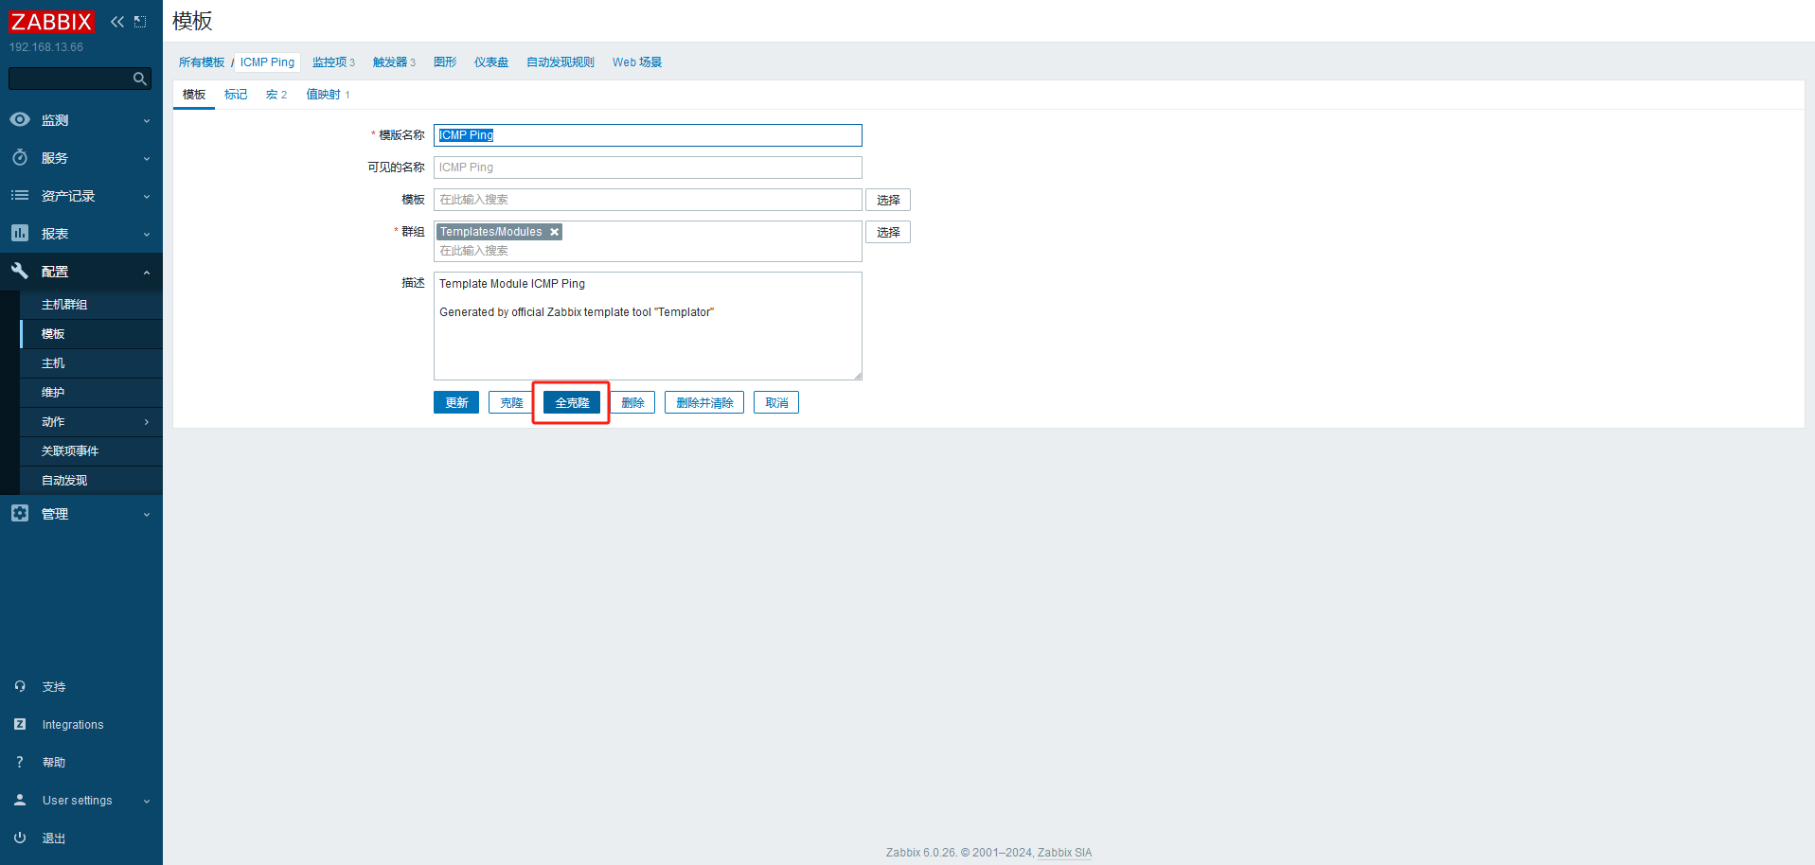
Task: Click the Zabbix logo
Action: click(x=51, y=22)
